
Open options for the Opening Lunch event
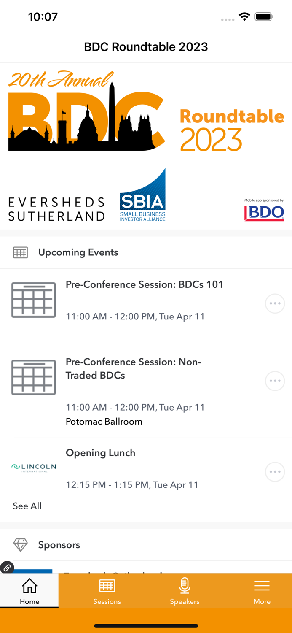tap(275, 472)
